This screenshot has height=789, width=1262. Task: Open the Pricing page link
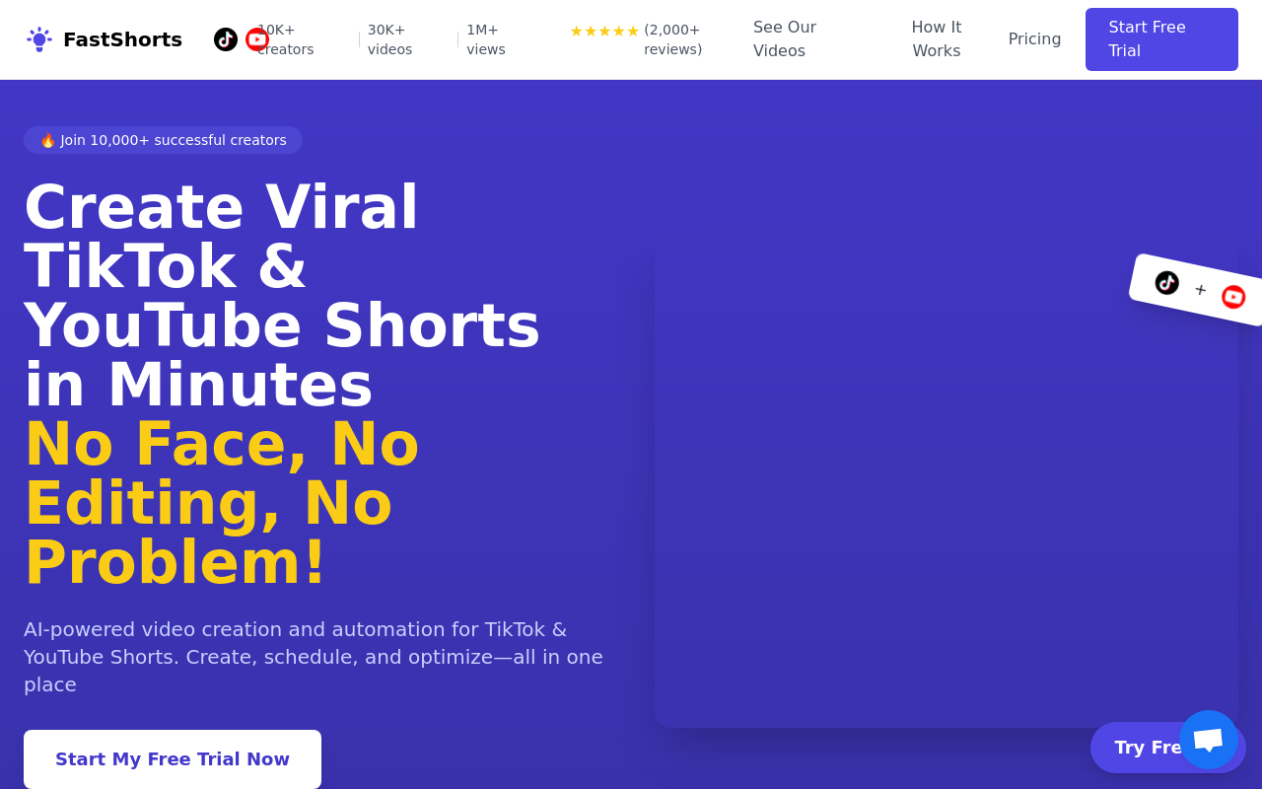point(1034,39)
